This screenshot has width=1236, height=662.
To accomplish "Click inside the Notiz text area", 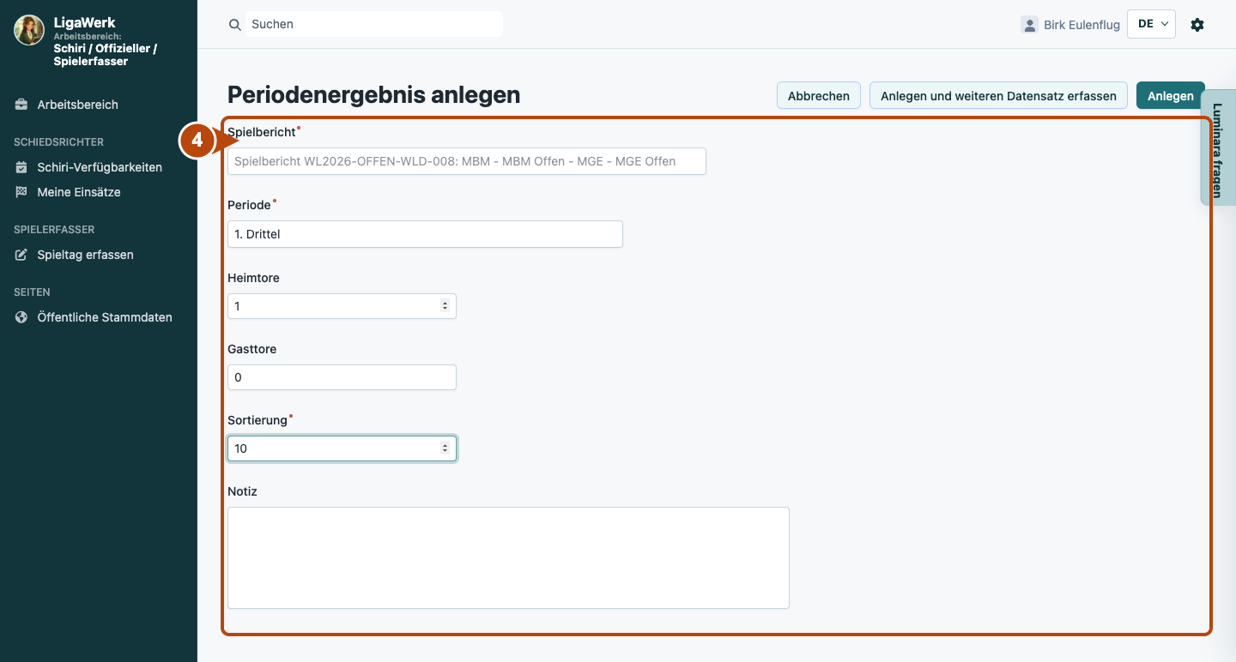I will click(x=508, y=558).
